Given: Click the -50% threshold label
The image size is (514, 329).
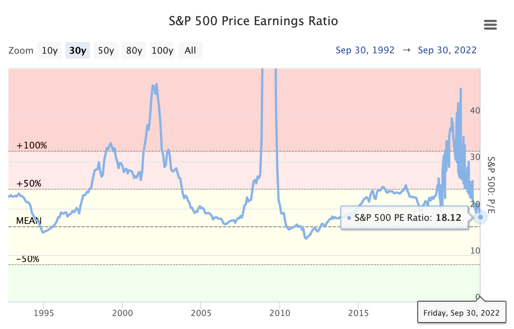Looking at the screenshot, I should 28,259.
